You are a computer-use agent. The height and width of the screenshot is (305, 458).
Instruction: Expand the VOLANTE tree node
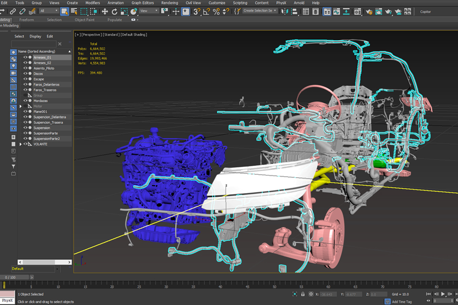coord(21,144)
